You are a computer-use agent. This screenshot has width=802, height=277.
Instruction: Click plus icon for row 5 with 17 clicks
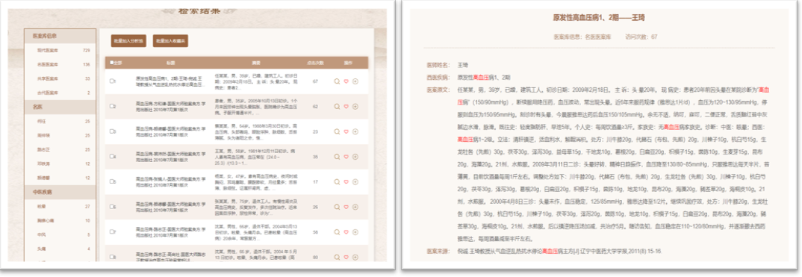[x=355, y=181]
